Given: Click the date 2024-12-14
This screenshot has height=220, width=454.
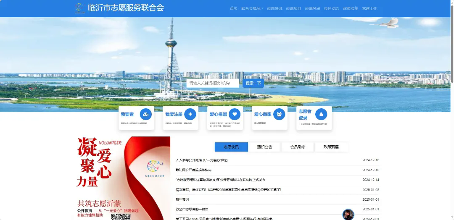Looking at the screenshot, I should (371, 180).
